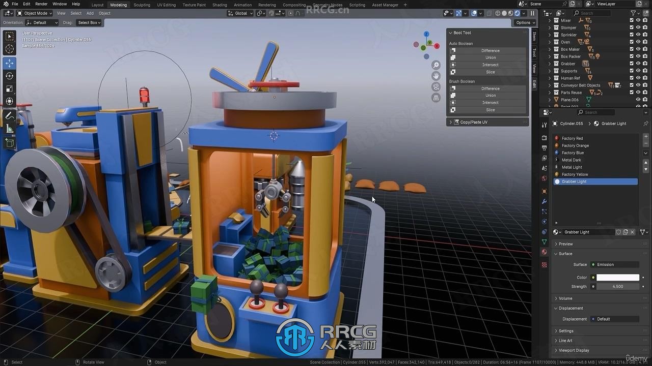Click new collection icon in outliner header
Screen dimensions: 652x366
coord(646,13)
